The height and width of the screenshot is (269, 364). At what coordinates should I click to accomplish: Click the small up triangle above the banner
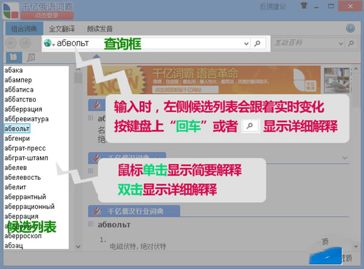pos(96,56)
